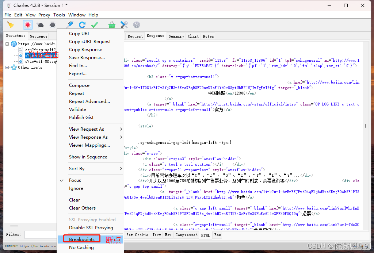Screen dimensions: 374x253
Task: Click the blue repeat request icon
Action: pos(82,25)
